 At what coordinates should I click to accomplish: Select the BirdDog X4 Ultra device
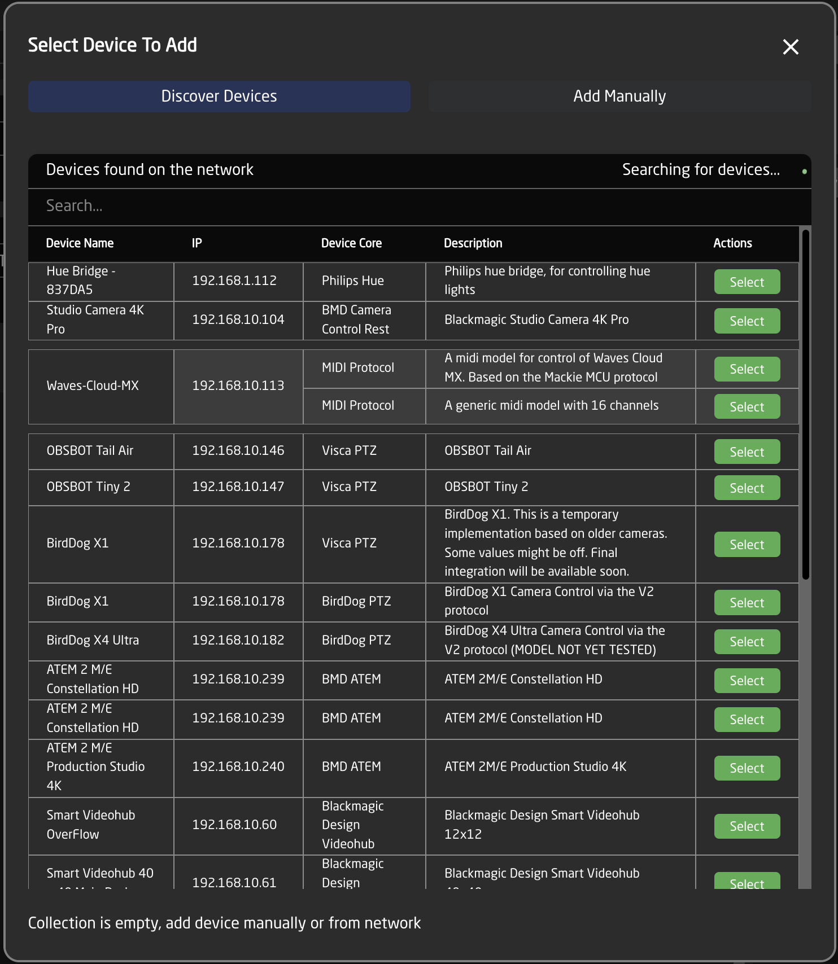click(x=747, y=641)
